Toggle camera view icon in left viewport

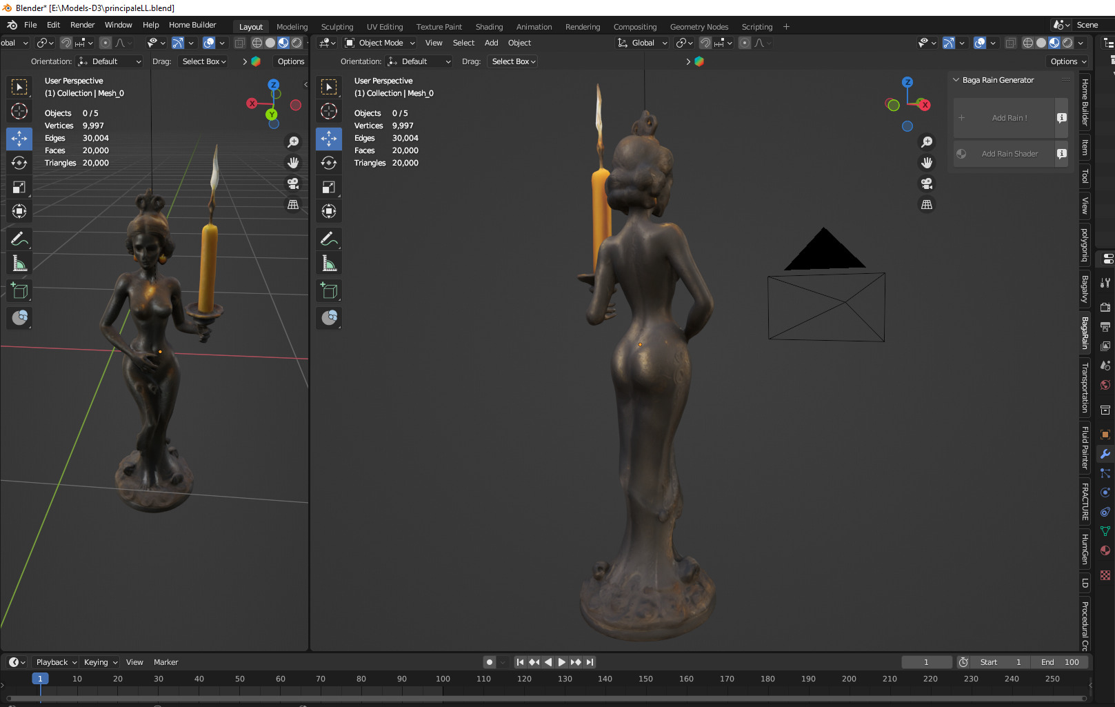pos(293,183)
